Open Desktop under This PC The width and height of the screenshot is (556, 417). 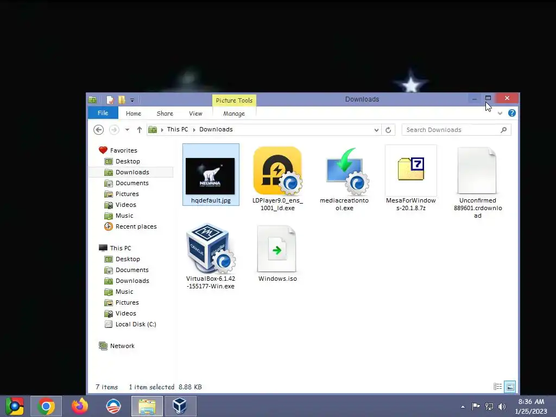(x=128, y=259)
